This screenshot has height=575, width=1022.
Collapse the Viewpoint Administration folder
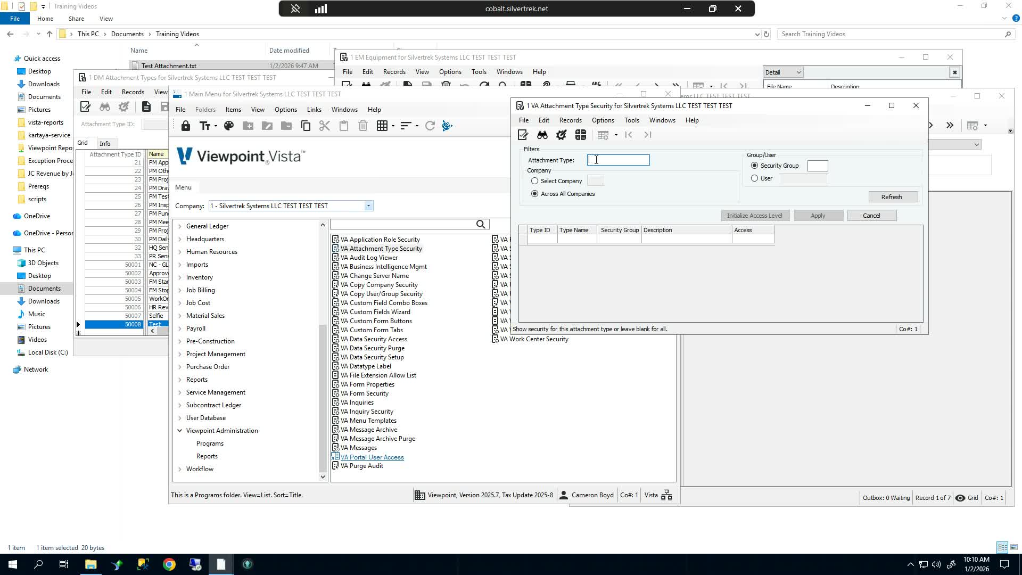[x=180, y=431]
